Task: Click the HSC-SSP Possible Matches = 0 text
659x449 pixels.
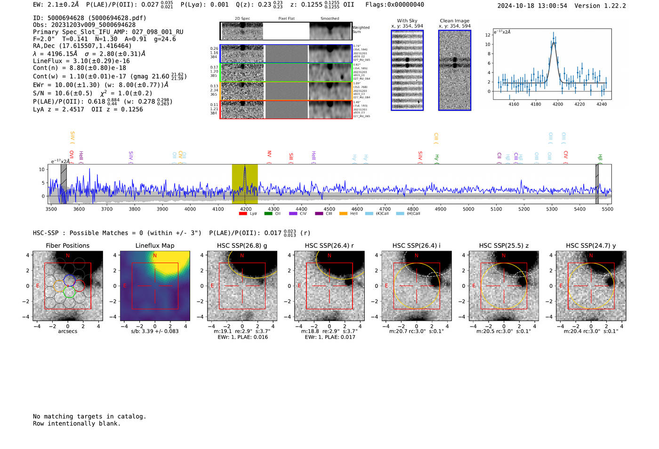Action: click(117, 233)
